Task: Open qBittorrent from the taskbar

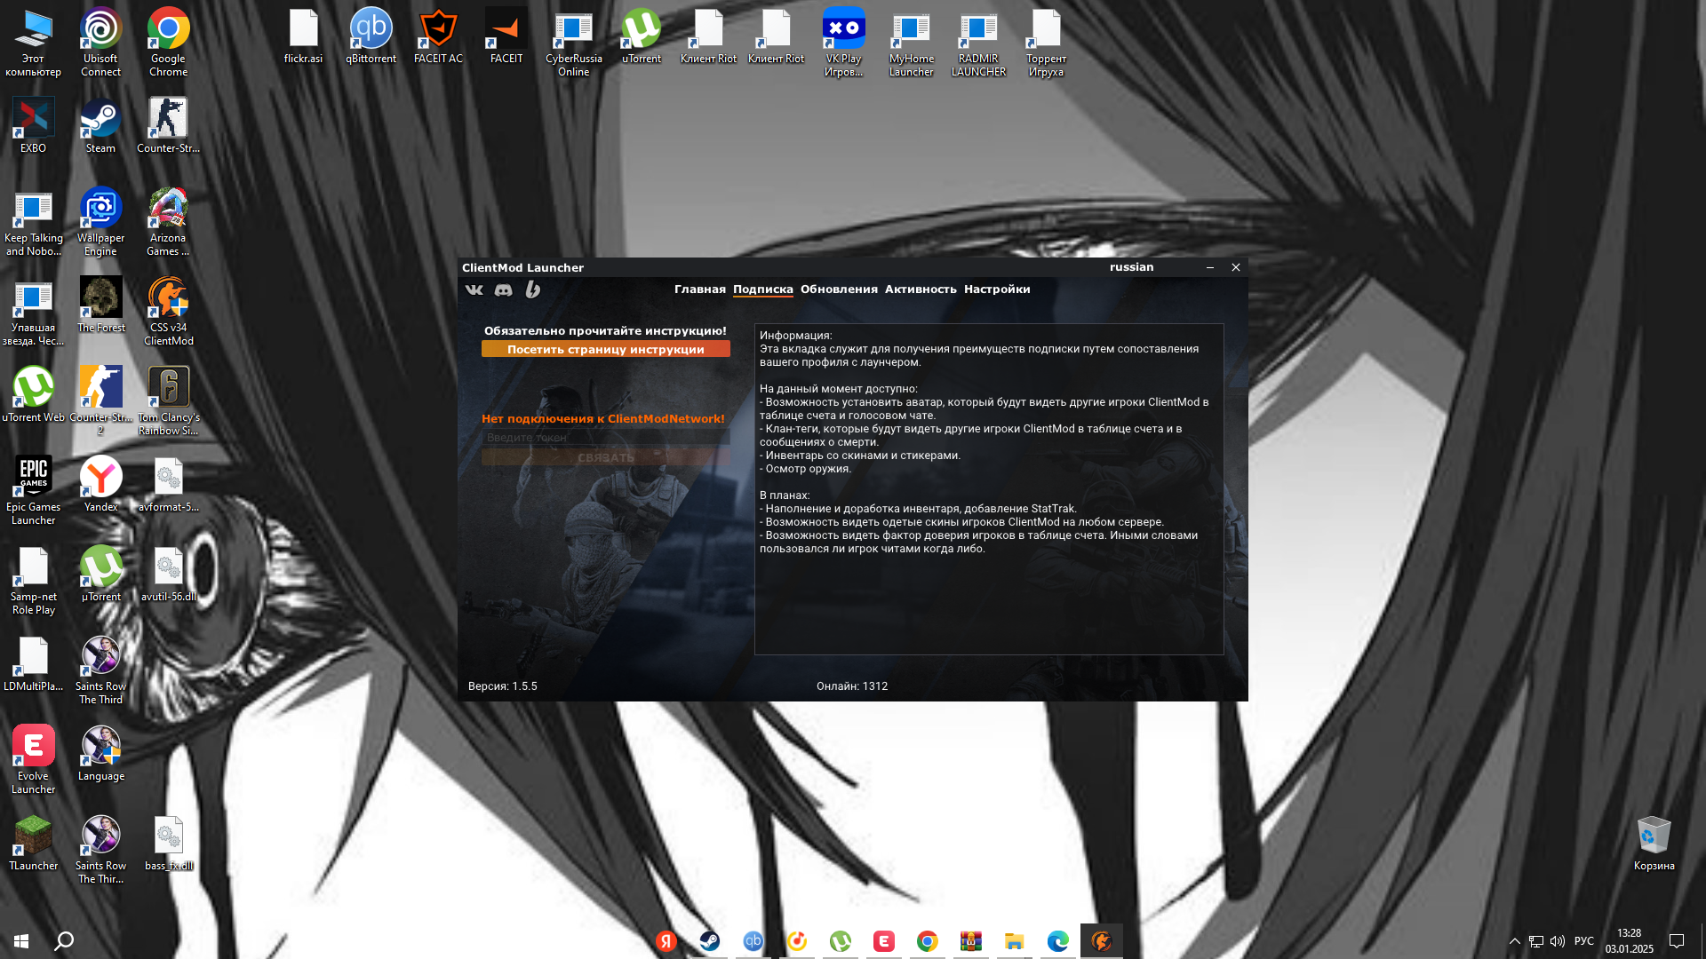Action: pyautogui.click(x=753, y=940)
